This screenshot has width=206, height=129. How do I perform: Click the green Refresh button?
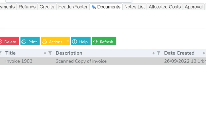coord(104,41)
